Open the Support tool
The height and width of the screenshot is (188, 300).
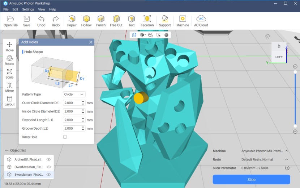click(x=165, y=21)
